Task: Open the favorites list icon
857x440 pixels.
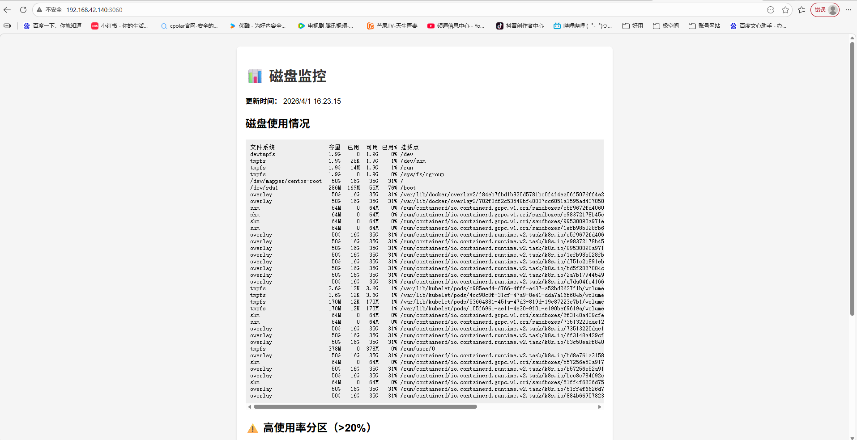Action: (802, 10)
